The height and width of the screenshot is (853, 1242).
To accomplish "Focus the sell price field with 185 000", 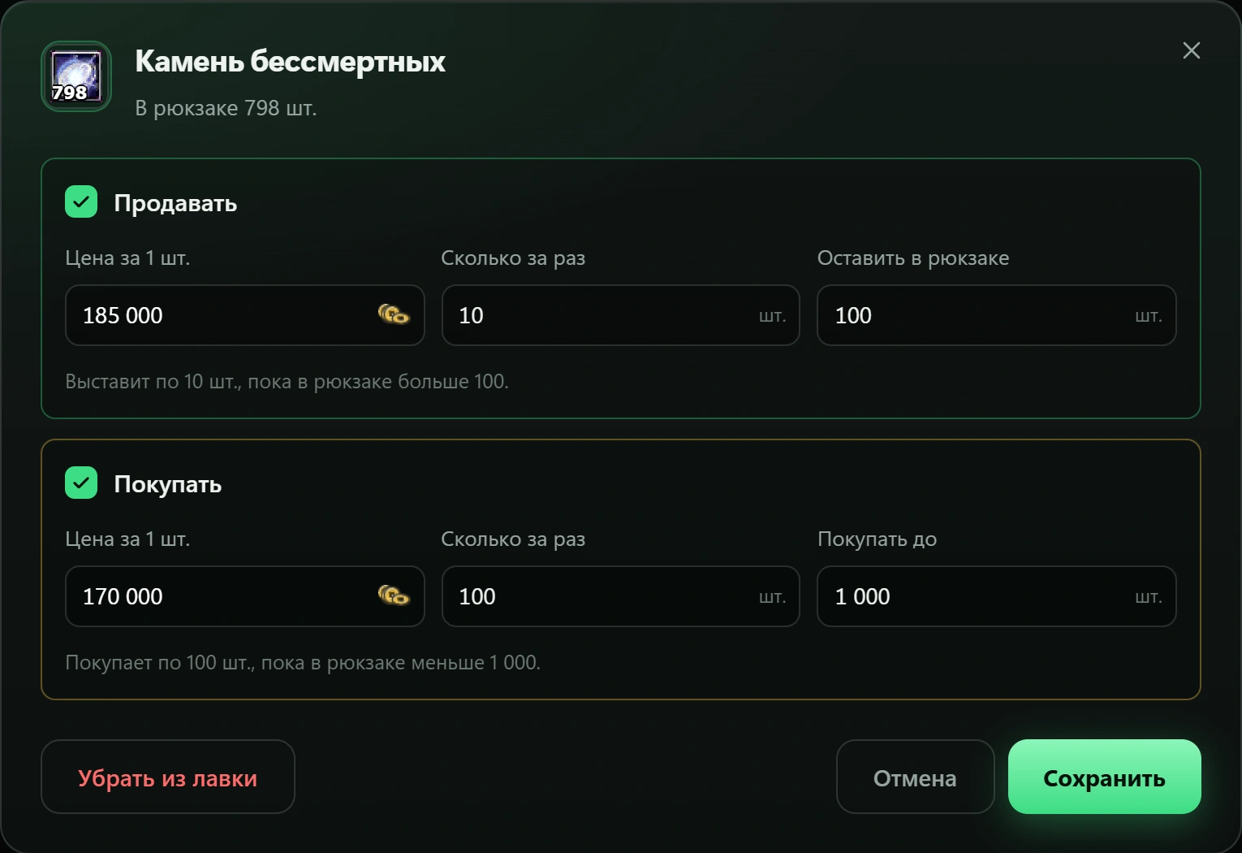I will click(244, 315).
